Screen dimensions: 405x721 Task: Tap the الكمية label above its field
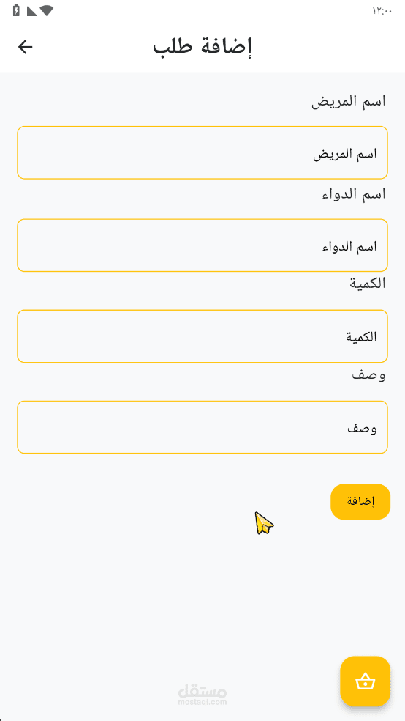[368, 284]
